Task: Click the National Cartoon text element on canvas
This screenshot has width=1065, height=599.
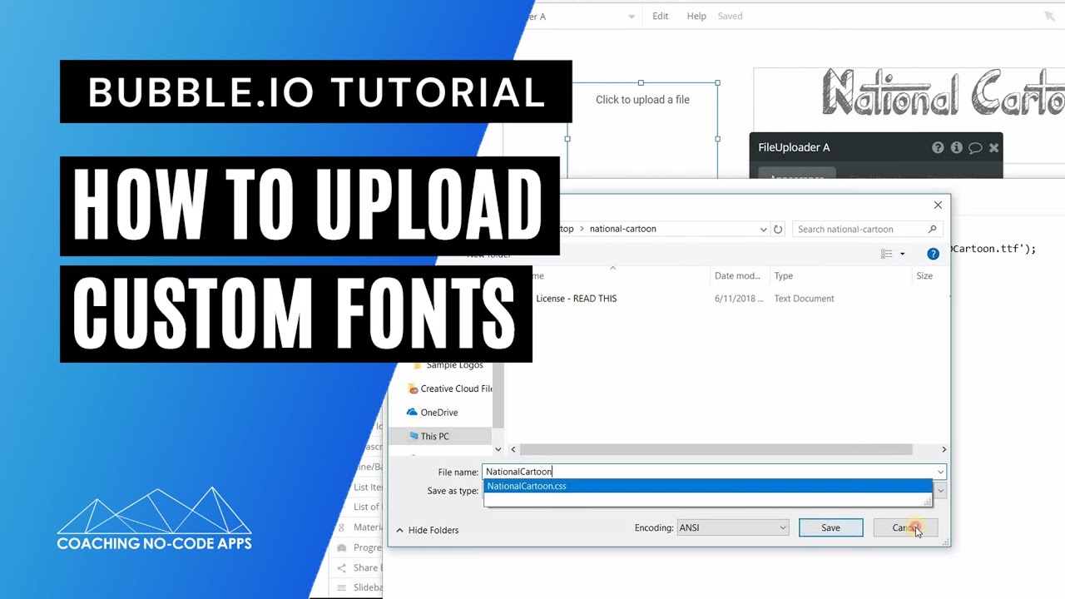Action: pos(943,93)
